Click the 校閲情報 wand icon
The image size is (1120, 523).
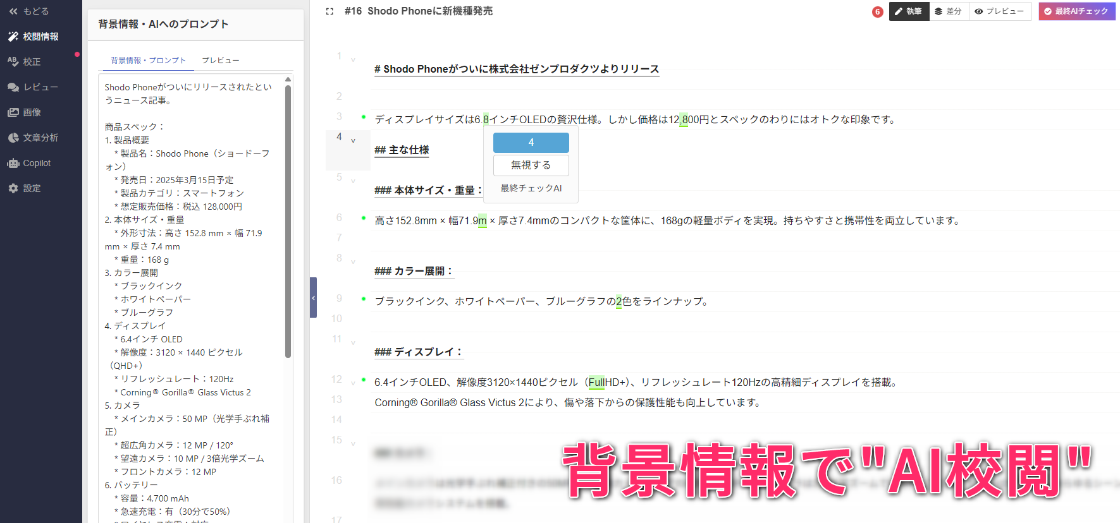click(13, 37)
